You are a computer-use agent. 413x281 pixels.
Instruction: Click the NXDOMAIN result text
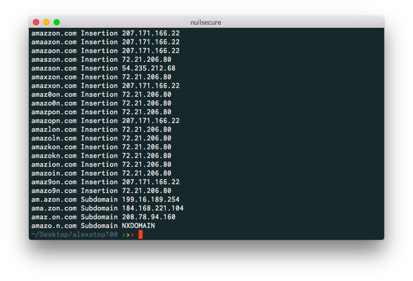pyautogui.click(x=138, y=225)
